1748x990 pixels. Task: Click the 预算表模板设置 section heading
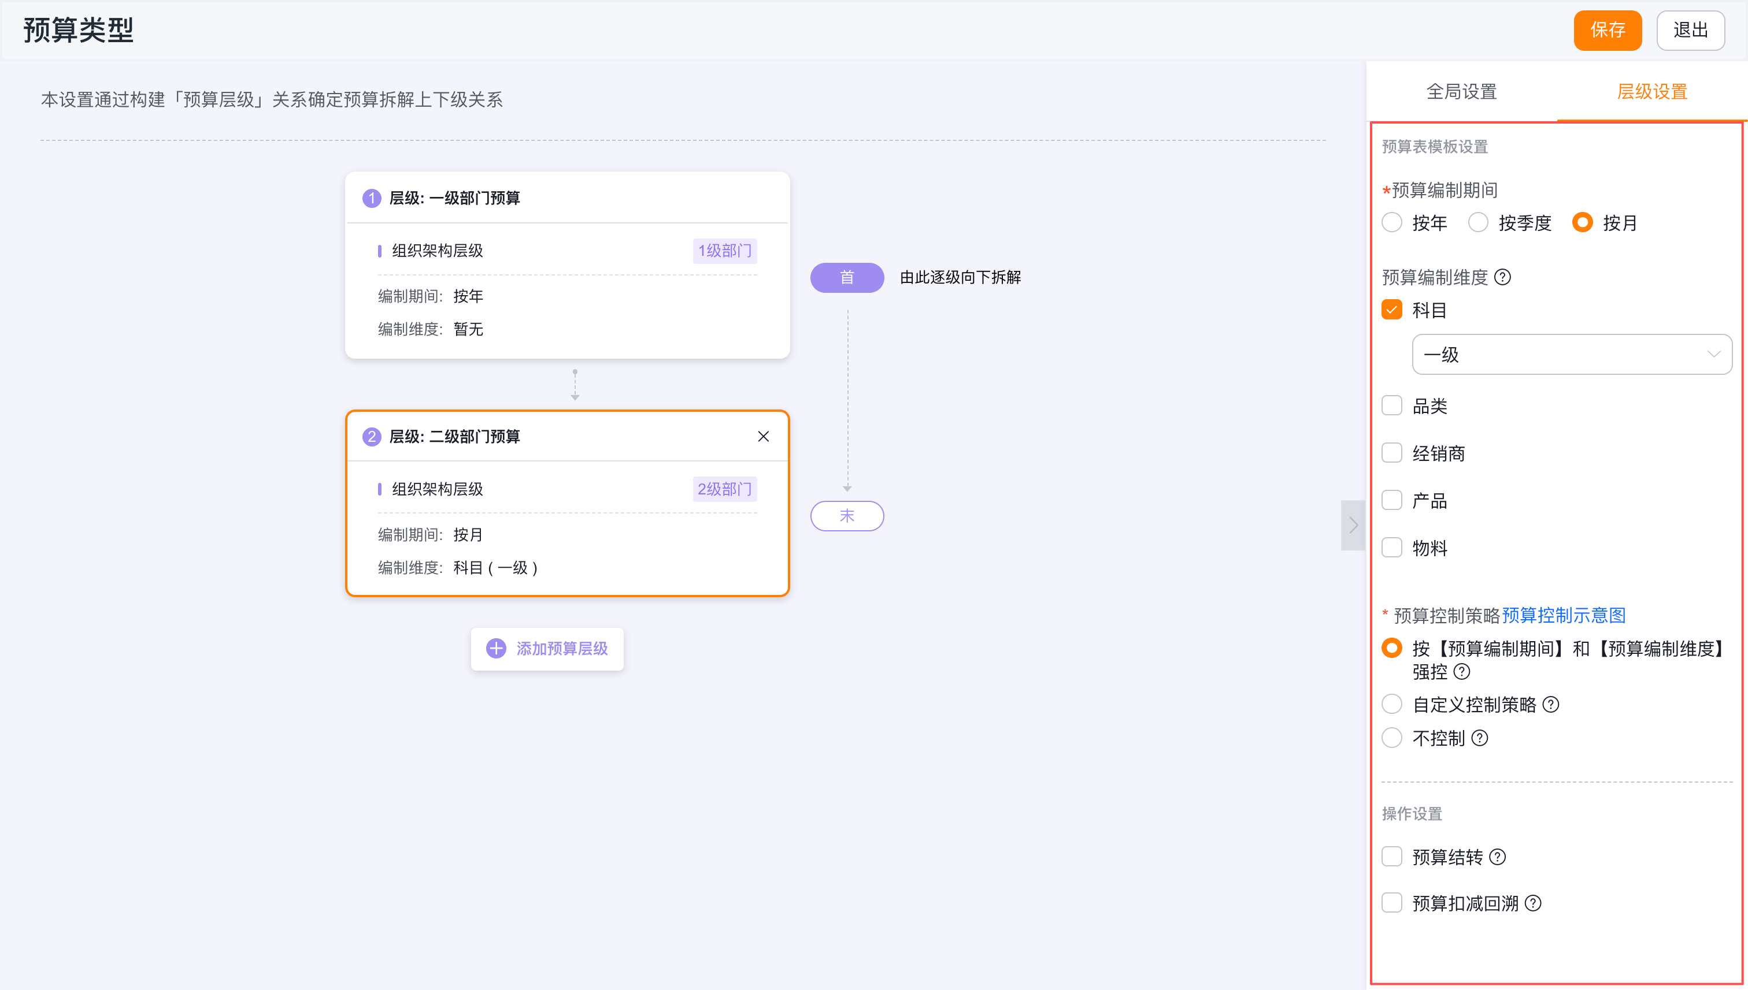[1435, 147]
